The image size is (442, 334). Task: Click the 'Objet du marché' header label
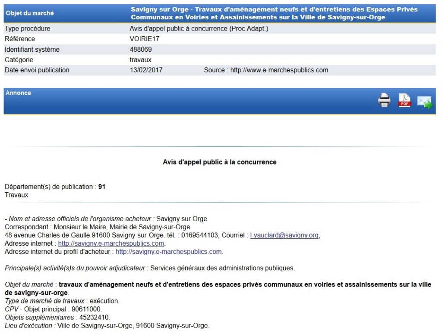click(x=30, y=13)
